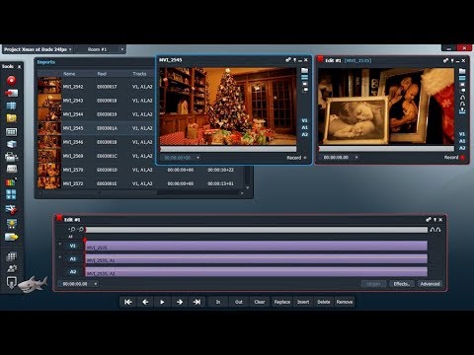474x355 pixels.
Task: Click the users icon in Tools panel
Action: (x=12, y=268)
